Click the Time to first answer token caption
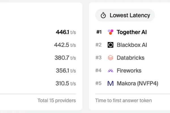The height and width of the screenshot is (113, 170). point(124,101)
